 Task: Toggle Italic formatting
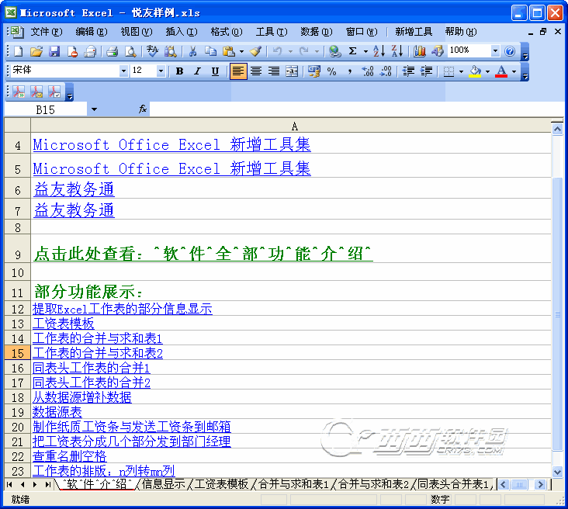point(197,71)
